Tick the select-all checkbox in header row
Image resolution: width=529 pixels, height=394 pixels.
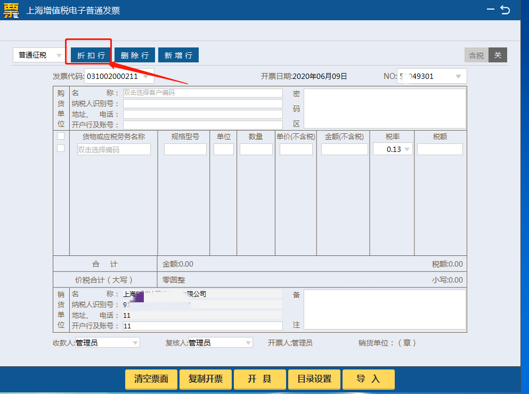[x=61, y=136]
